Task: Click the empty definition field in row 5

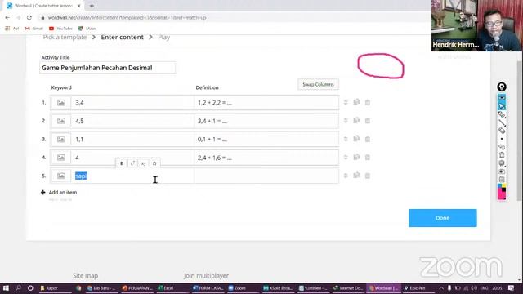Action: coord(266,176)
